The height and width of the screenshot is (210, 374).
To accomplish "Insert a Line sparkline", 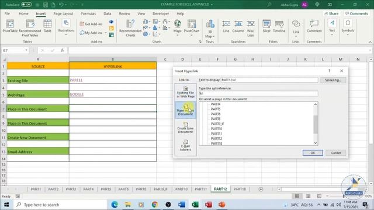I will [x=226, y=26].
